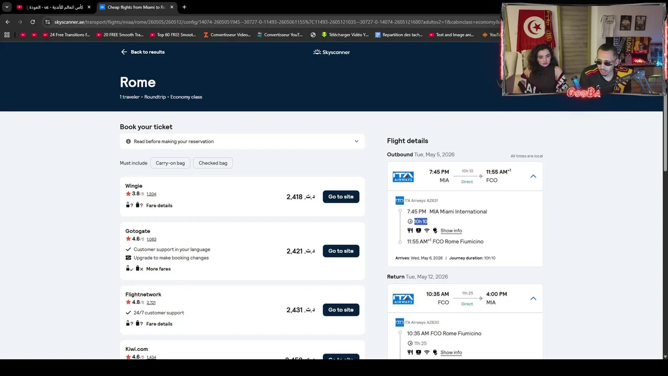Show info for the return flight amenities
The image size is (668, 376).
click(451, 352)
